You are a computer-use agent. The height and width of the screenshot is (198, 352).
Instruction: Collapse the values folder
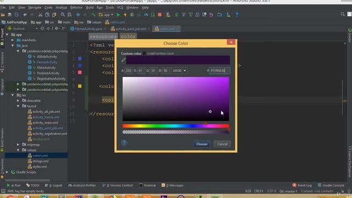point(18,150)
